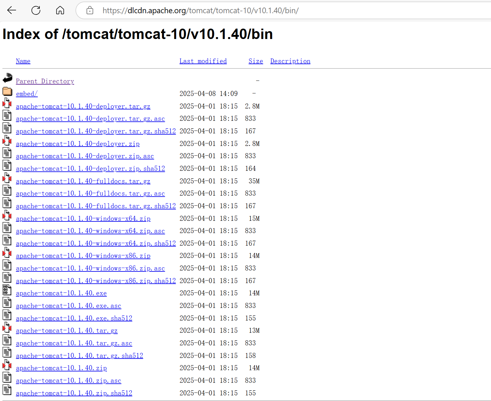491x401 pixels.
Task: Click the site lock icon in address bar
Action: 90,10
